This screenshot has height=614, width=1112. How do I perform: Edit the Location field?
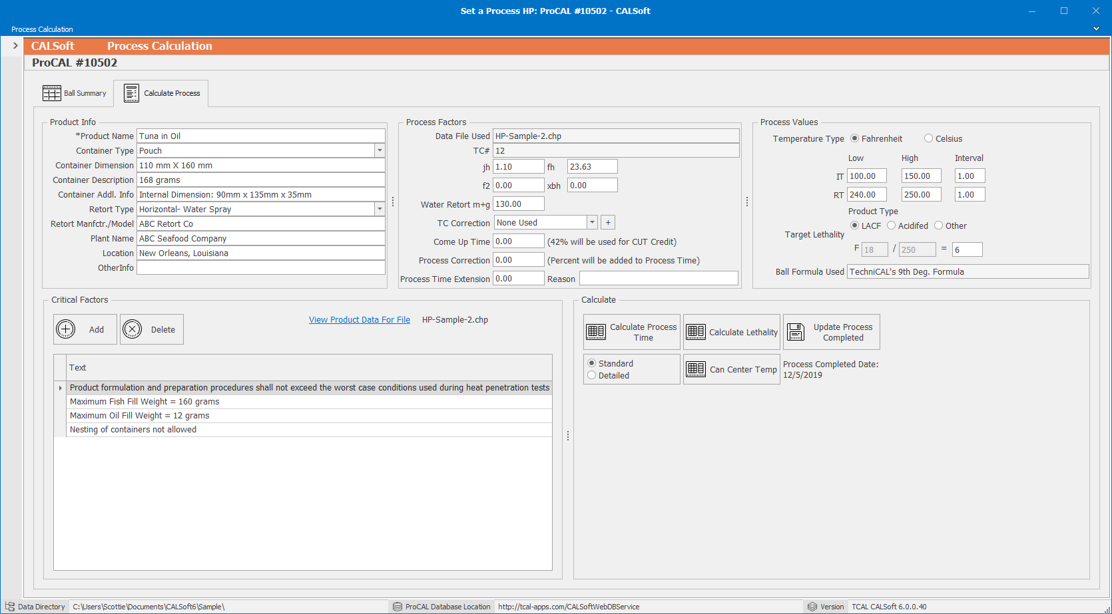pyautogui.click(x=260, y=253)
